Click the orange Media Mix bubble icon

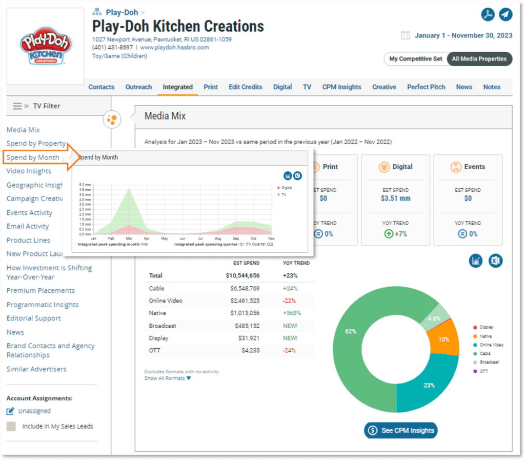[x=112, y=119]
